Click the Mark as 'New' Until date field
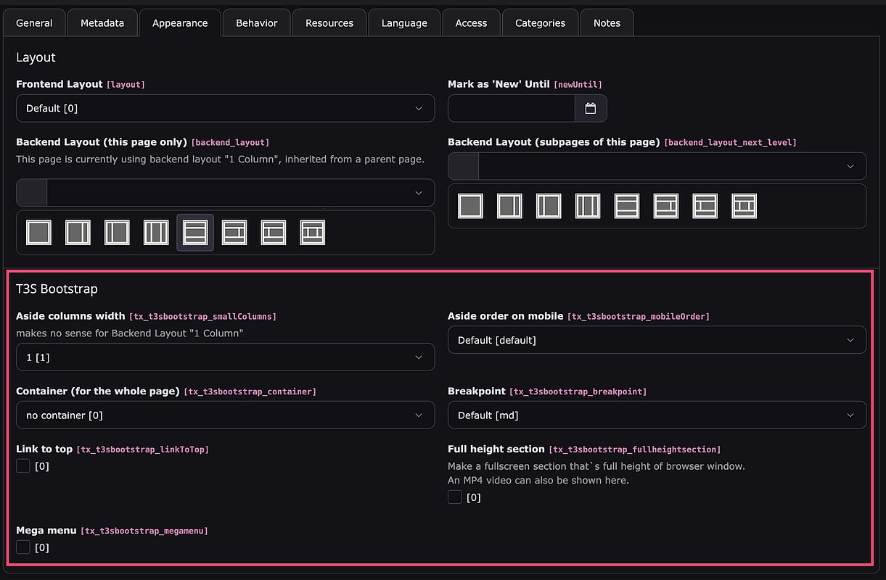Image resolution: width=886 pixels, height=580 pixels. (511, 108)
